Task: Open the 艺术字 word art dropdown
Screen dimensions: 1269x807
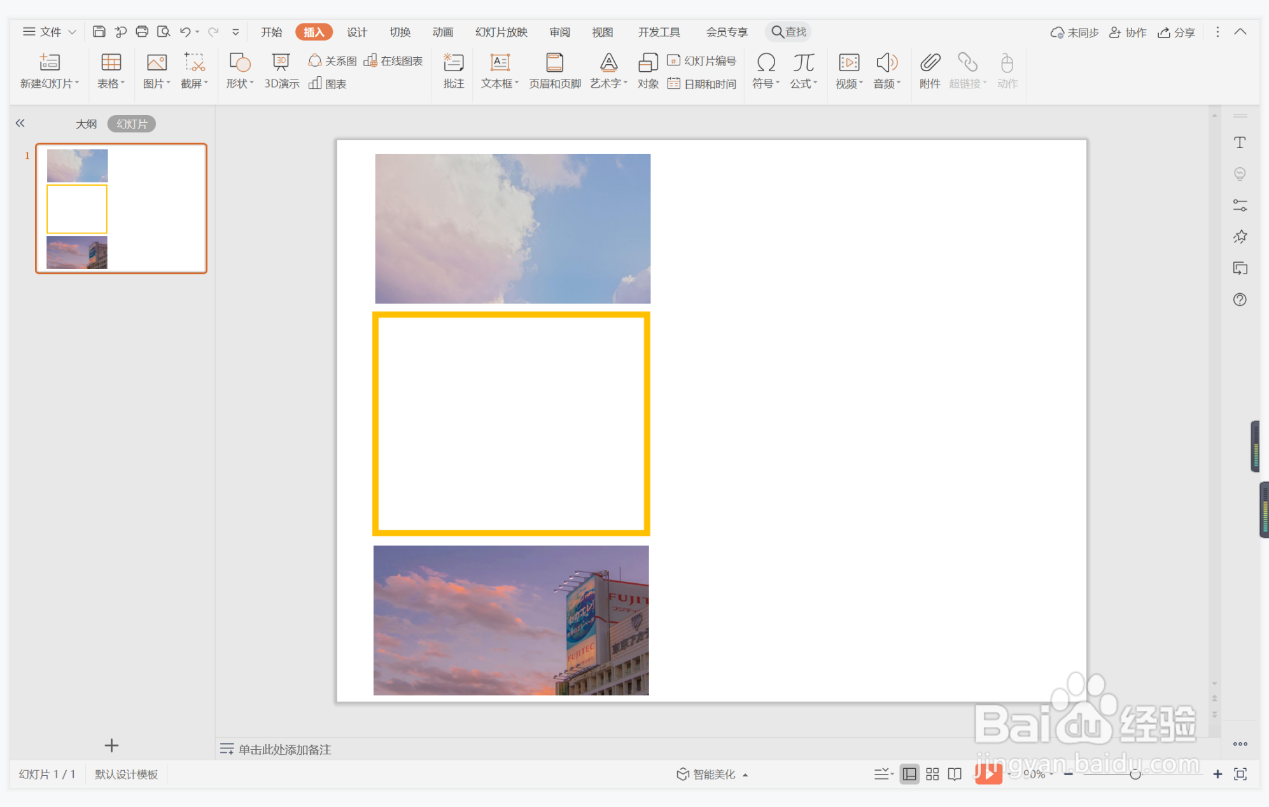Action: pyautogui.click(x=609, y=83)
